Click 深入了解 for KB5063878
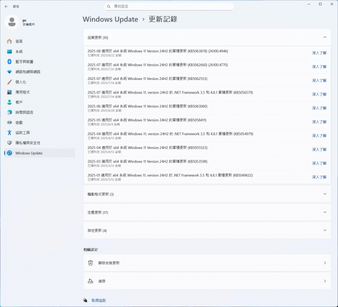 pyautogui.click(x=319, y=53)
